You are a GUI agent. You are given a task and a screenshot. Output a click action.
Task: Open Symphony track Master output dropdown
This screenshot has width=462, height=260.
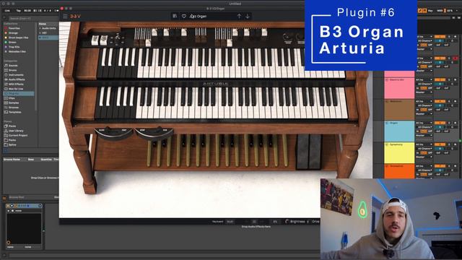click(x=424, y=157)
